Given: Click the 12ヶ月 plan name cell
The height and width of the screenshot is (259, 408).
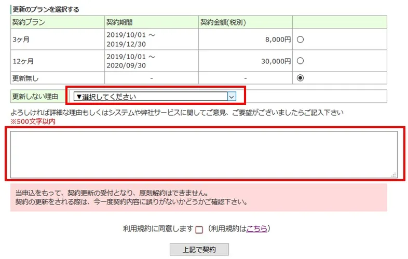Looking at the screenshot, I should tap(23, 61).
